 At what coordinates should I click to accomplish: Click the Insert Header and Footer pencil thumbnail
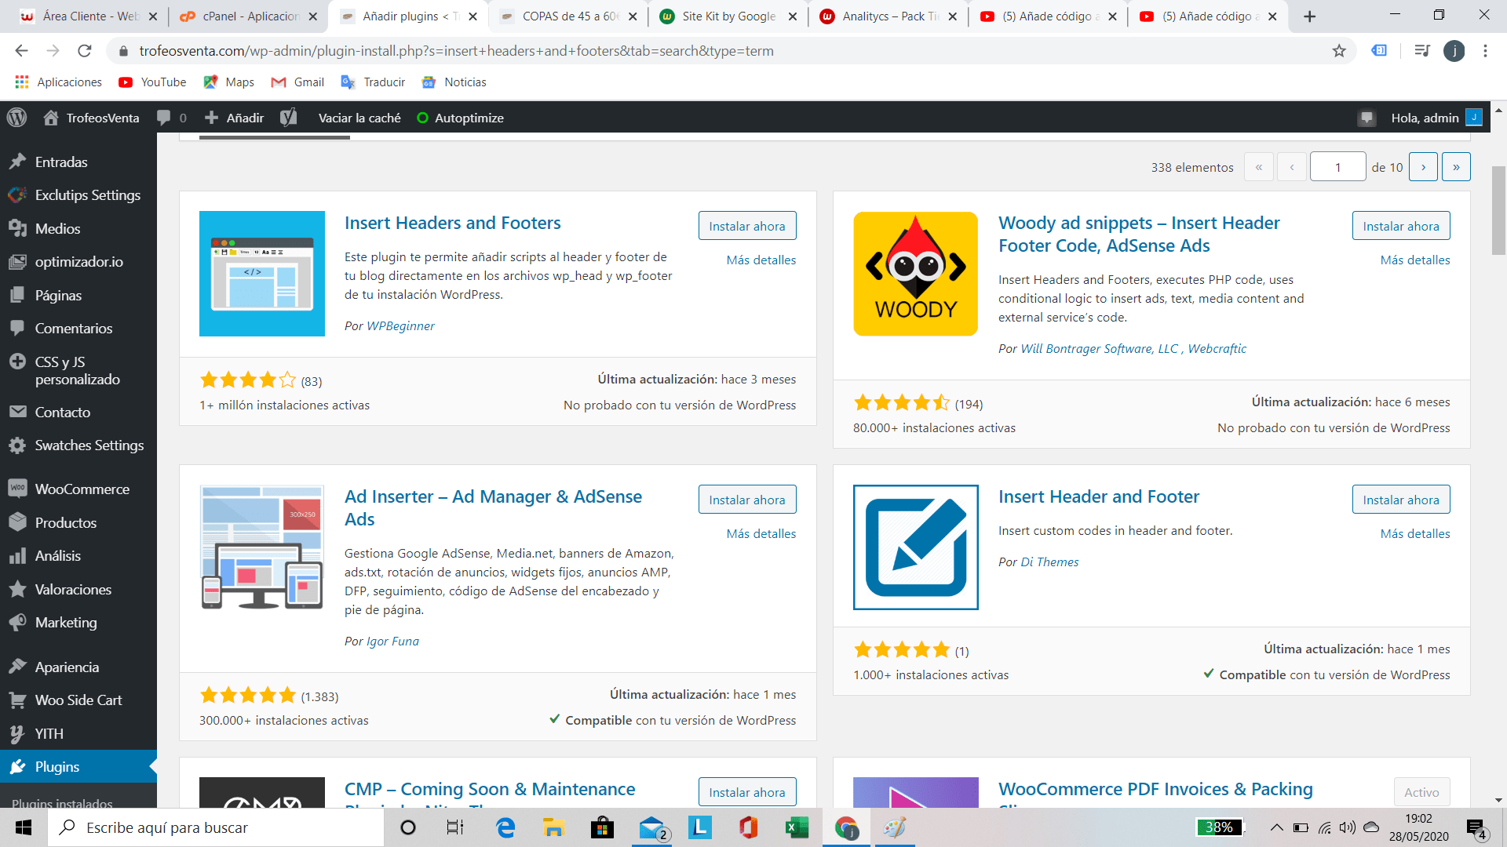[915, 547]
